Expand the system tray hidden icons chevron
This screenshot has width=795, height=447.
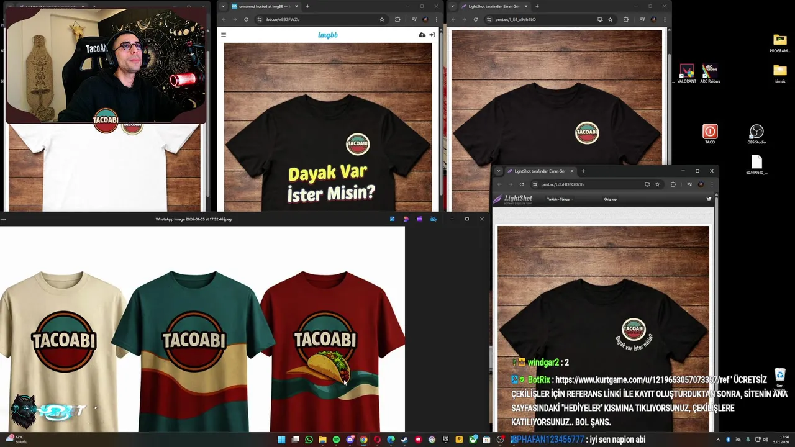coord(719,440)
